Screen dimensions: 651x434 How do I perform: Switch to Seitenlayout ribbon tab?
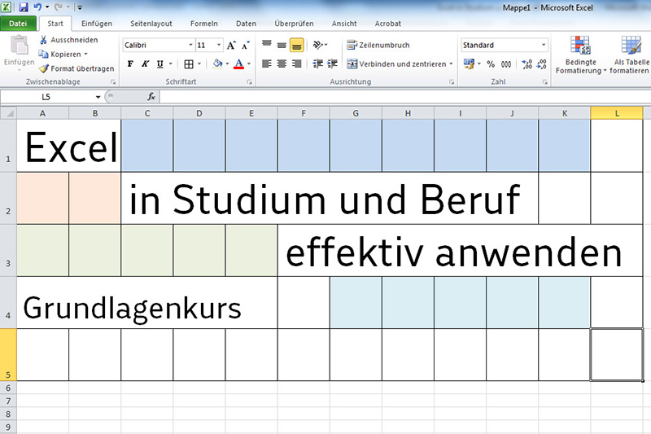[x=151, y=24]
